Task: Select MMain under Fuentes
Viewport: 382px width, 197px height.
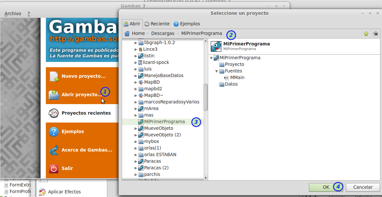Action: pos(237,77)
